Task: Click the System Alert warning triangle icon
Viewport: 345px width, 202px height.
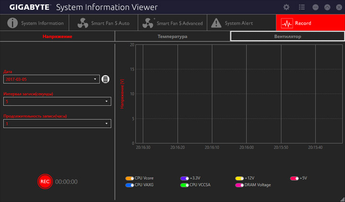Action: tap(216, 23)
